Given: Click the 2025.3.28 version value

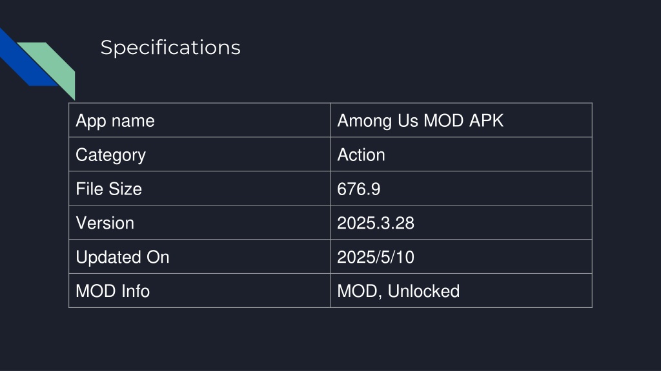Looking at the screenshot, I should click(x=376, y=223).
